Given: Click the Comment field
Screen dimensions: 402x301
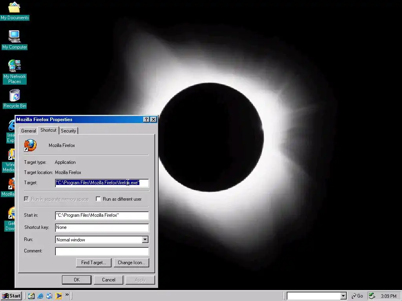Looking at the screenshot, I should [102, 251].
